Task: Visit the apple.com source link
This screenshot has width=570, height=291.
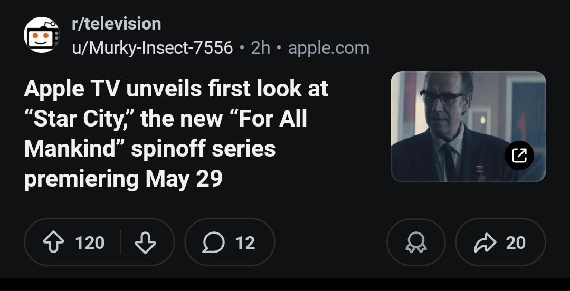Action: 328,48
